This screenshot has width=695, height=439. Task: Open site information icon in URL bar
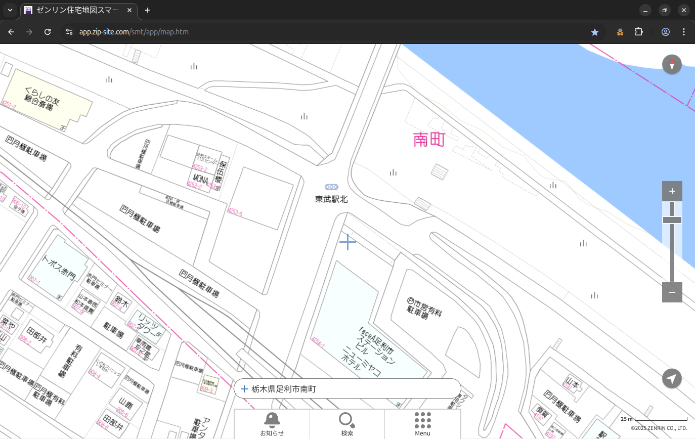click(x=69, y=32)
